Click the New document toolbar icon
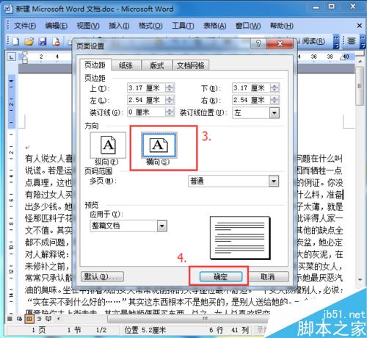Screen dimensions: 367x338 pos(16,41)
